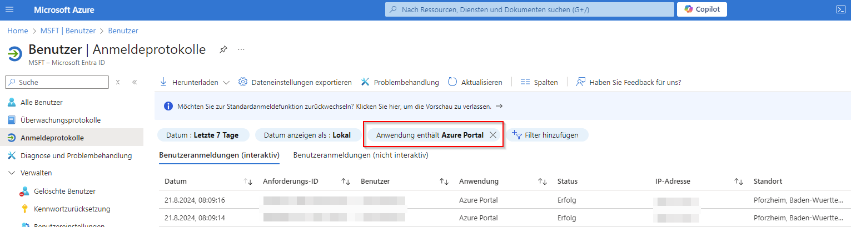This screenshot has height=227, width=851.
Task: Click the Copilot button
Action: (701, 9)
